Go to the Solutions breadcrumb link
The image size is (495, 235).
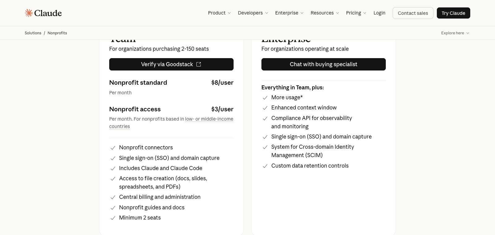[x=33, y=33]
